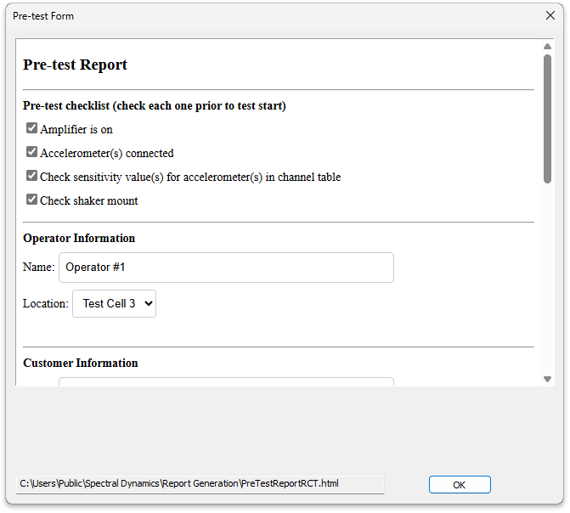Close the Pre-test Form dialog
Viewport: 570px width, 513px height.
549,15
